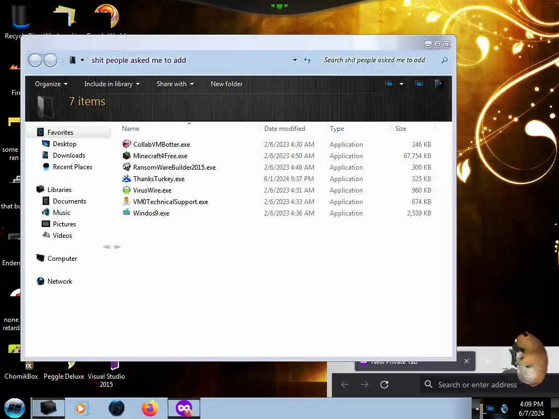The height and width of the screenshot is (419, 559).
Task: Click the 2,539 KB size cell
Action: pos(419,213)
